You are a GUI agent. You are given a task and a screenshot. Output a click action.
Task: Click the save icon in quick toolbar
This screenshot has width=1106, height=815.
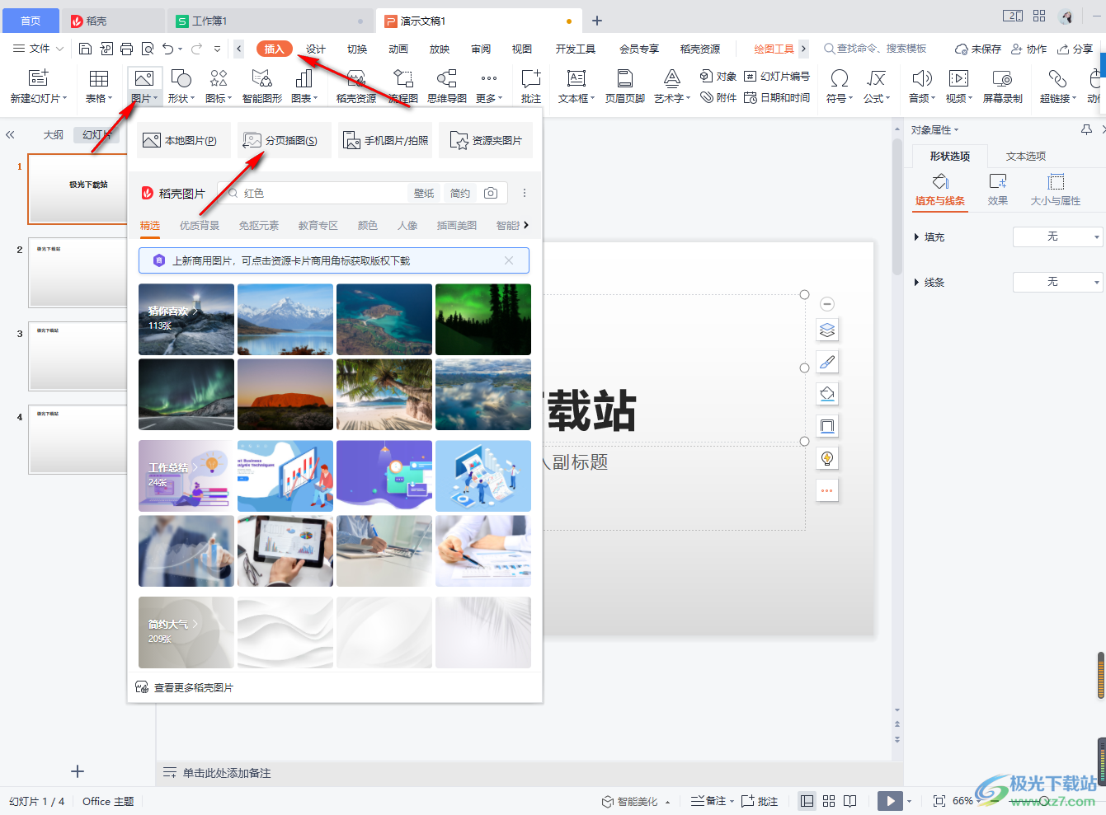[x=85, y=49]
